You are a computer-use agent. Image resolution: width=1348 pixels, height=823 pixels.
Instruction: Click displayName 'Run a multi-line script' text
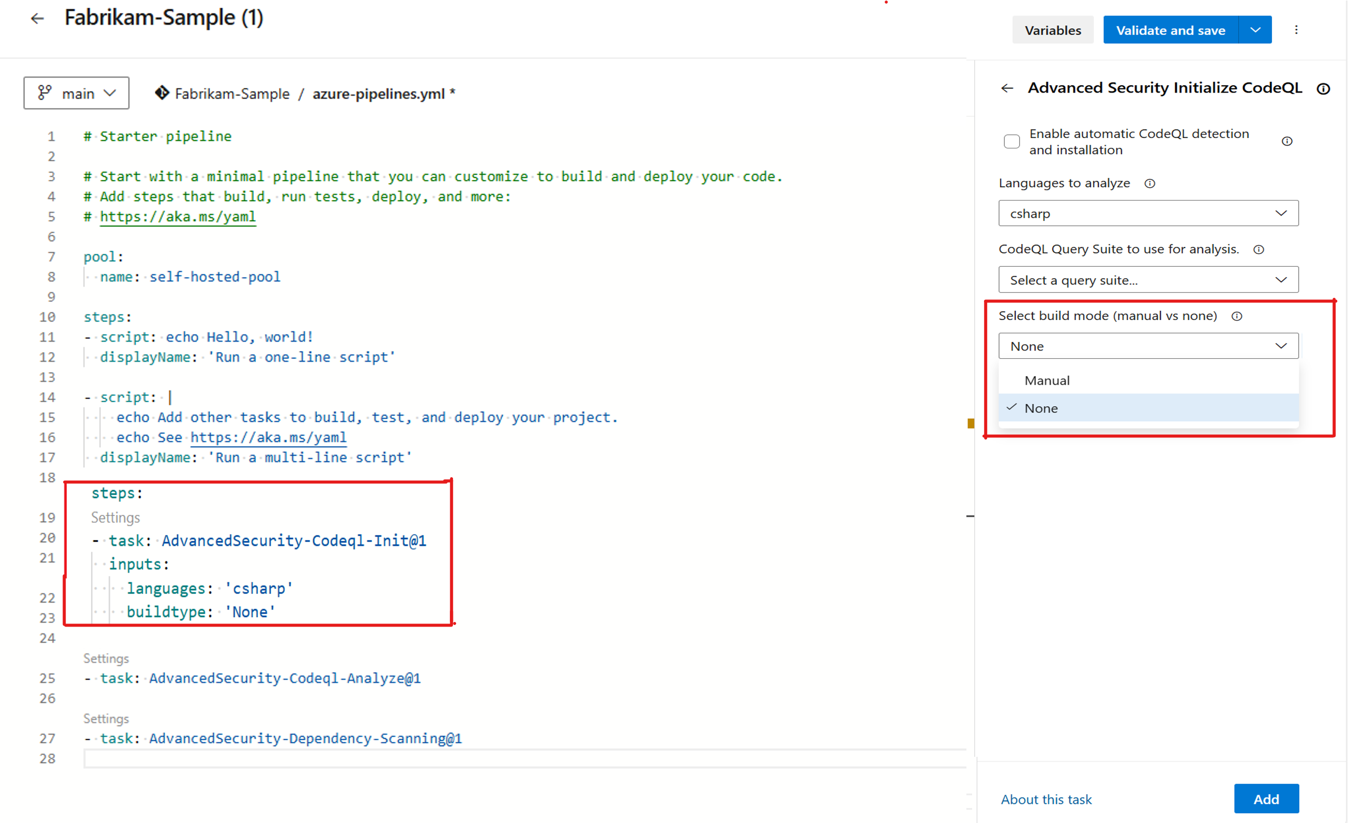(x=255, y=458)
